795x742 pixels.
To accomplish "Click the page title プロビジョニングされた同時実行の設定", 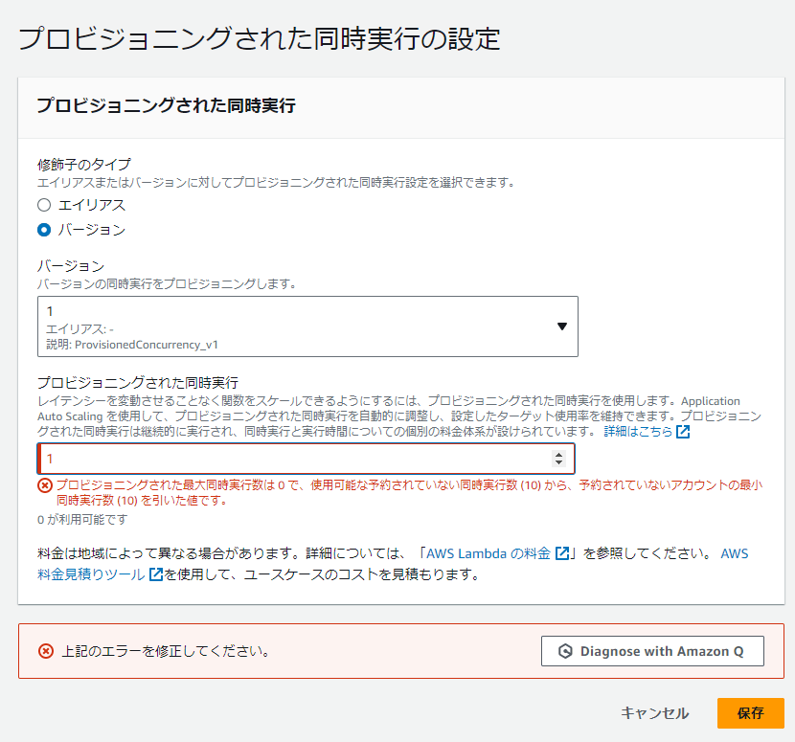I will (x=259, y=38).
